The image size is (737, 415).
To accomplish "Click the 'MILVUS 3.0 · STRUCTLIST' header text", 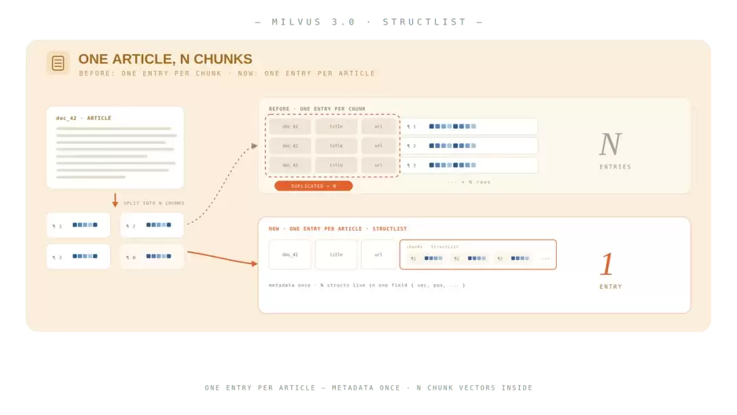I will point(369,22).
